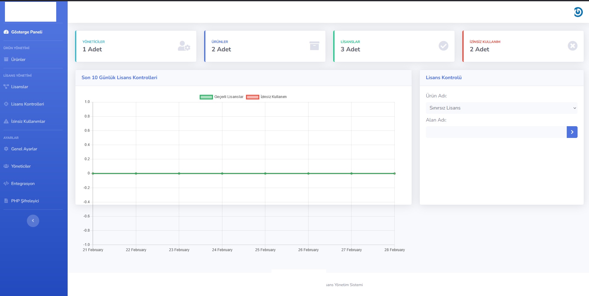The height and width of the screenshot is (296, 589).
Task: Toggle İzinsiz Kullanım legend series
Action: [266, 97]
